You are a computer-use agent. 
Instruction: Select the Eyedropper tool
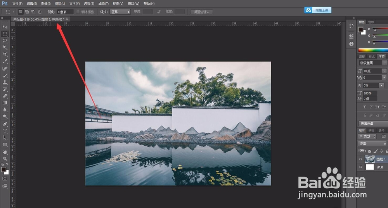click(5, 61)
